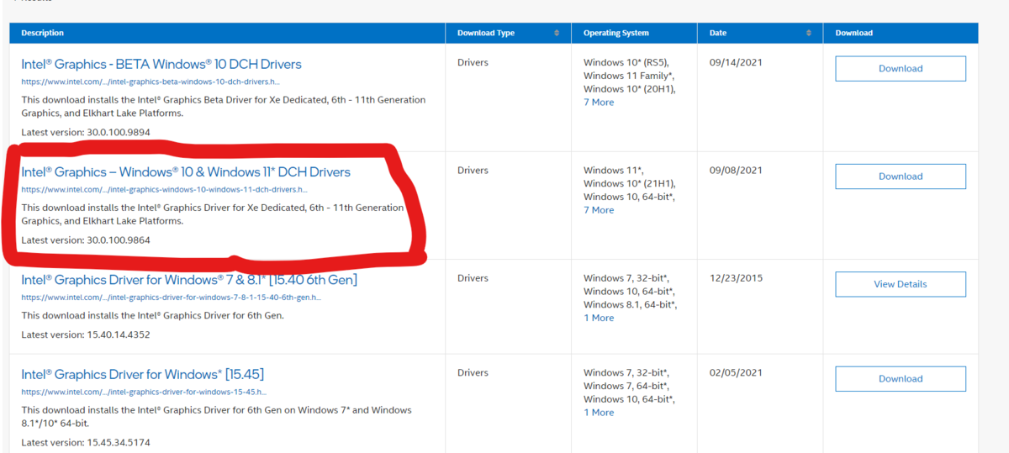Open Intel Graphics Driver for Windows 7 & 8.1
This screenshot has width=1009, height=453.
(189, 279)
